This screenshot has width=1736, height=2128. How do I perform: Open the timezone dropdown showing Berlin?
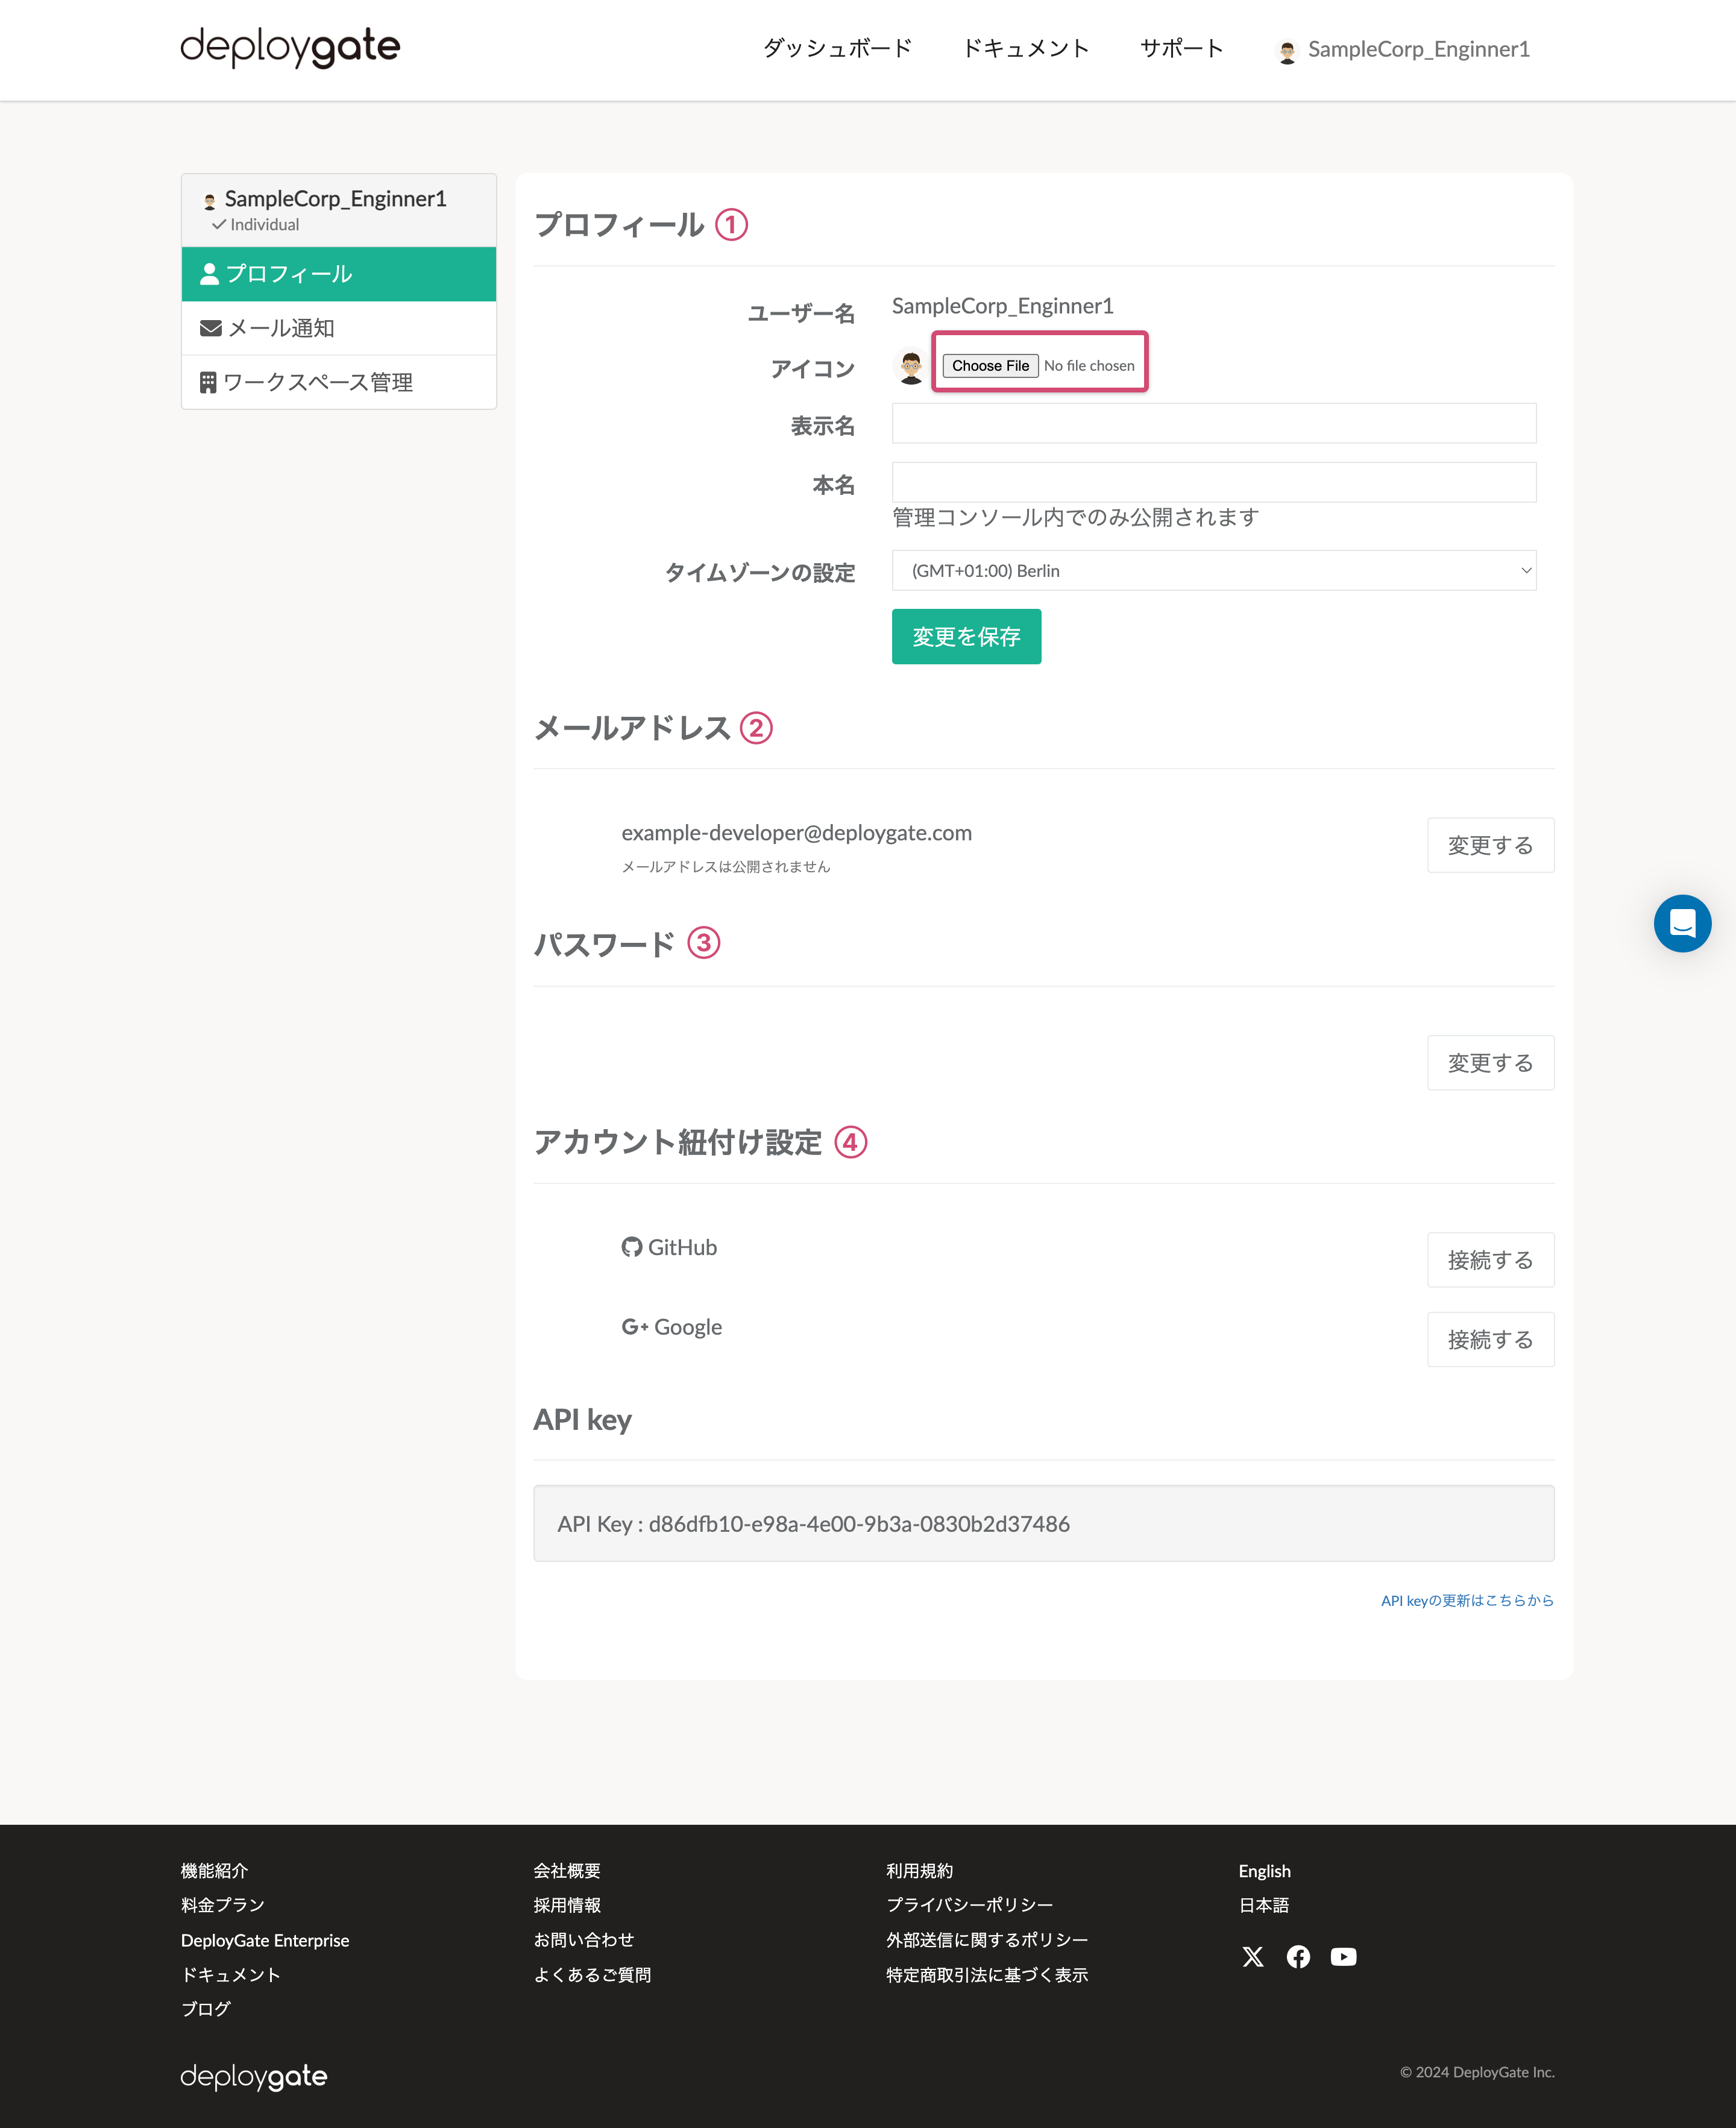click(1213, 570)
